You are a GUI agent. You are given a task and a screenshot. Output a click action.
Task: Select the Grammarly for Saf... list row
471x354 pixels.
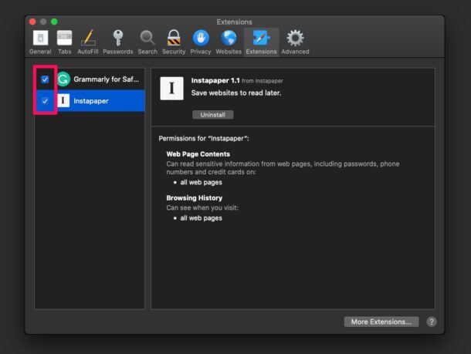point(90,79)
